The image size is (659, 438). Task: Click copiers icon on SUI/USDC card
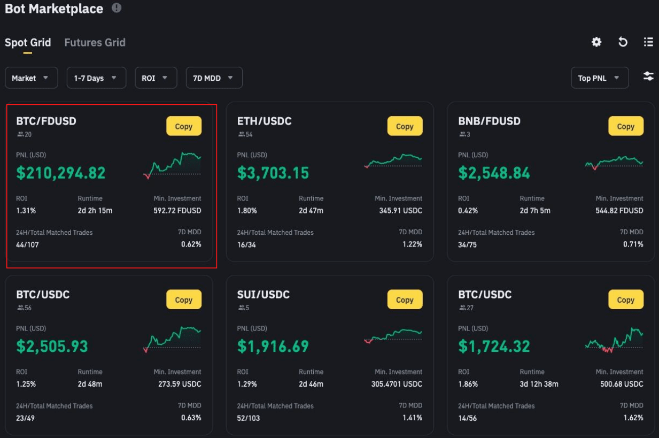(242, 308)
